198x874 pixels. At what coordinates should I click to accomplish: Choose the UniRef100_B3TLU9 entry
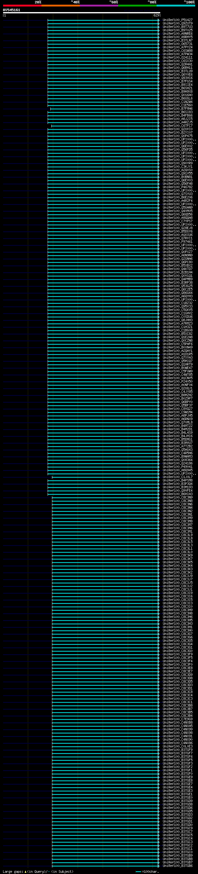(178, 71)
